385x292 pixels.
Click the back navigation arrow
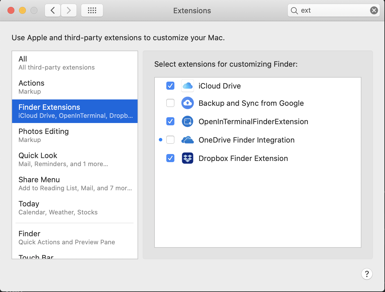52,10
